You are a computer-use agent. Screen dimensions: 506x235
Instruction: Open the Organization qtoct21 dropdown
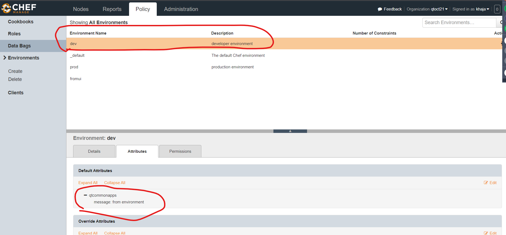pyautogui.click(x=427, y=9)
